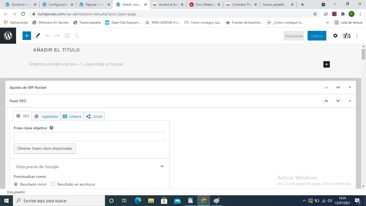Move Yoast SEO panel up

[326, 101]
